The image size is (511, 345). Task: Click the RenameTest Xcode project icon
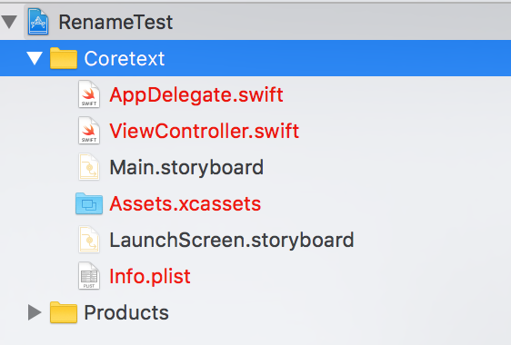(38, 22)
